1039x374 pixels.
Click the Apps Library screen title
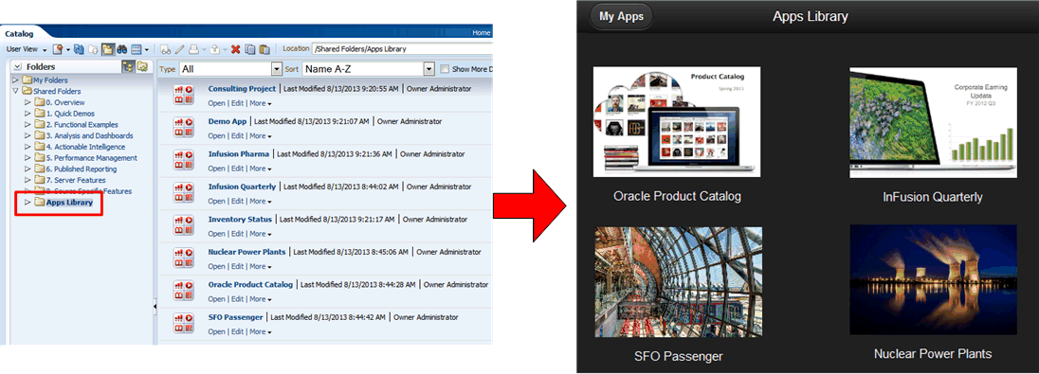[x=811, y=16]
